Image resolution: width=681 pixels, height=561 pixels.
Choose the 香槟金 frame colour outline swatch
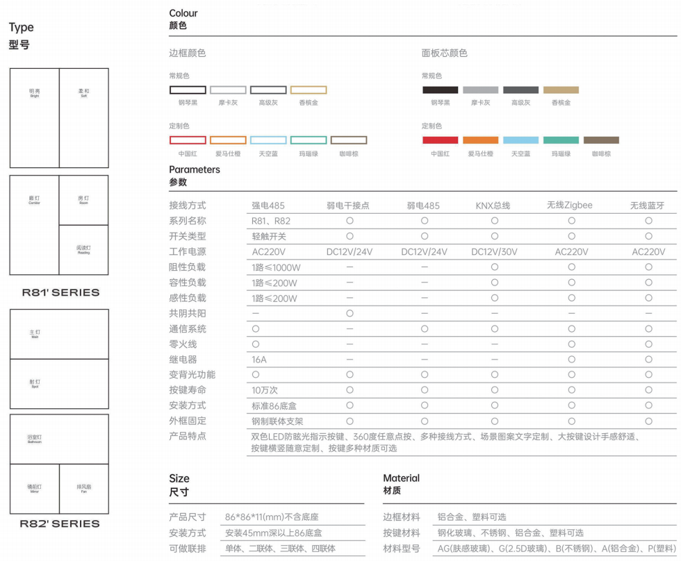pyautogui.click(x=309, y=90)
